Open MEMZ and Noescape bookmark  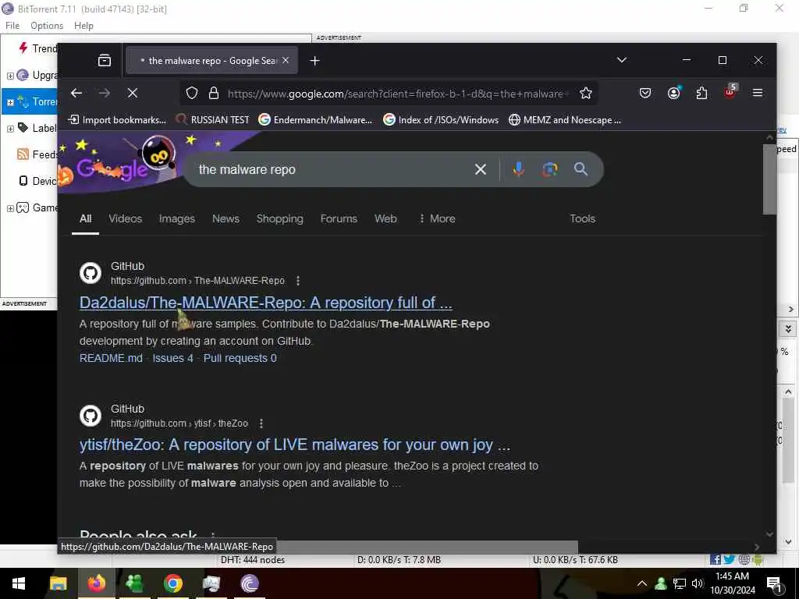(565, 119)
